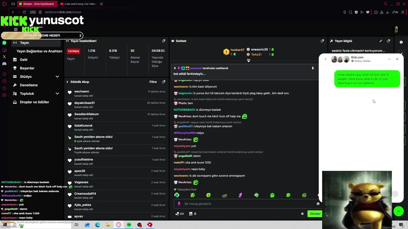The height and width of the screenshot is (229, 408).
Task: Select the Stream - Kick Dashboard tab
Action: point(37,4)
